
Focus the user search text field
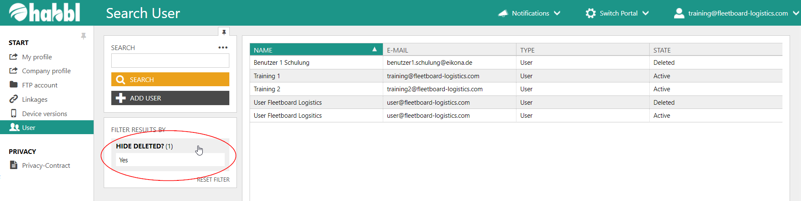(170, 61)
